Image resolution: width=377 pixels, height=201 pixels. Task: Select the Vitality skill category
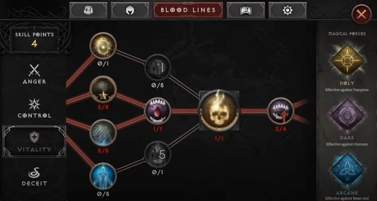34,142
